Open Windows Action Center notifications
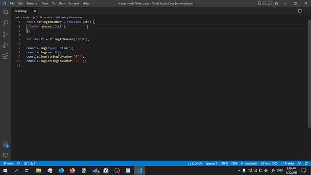The image size is (311, 175). [303, 171]
